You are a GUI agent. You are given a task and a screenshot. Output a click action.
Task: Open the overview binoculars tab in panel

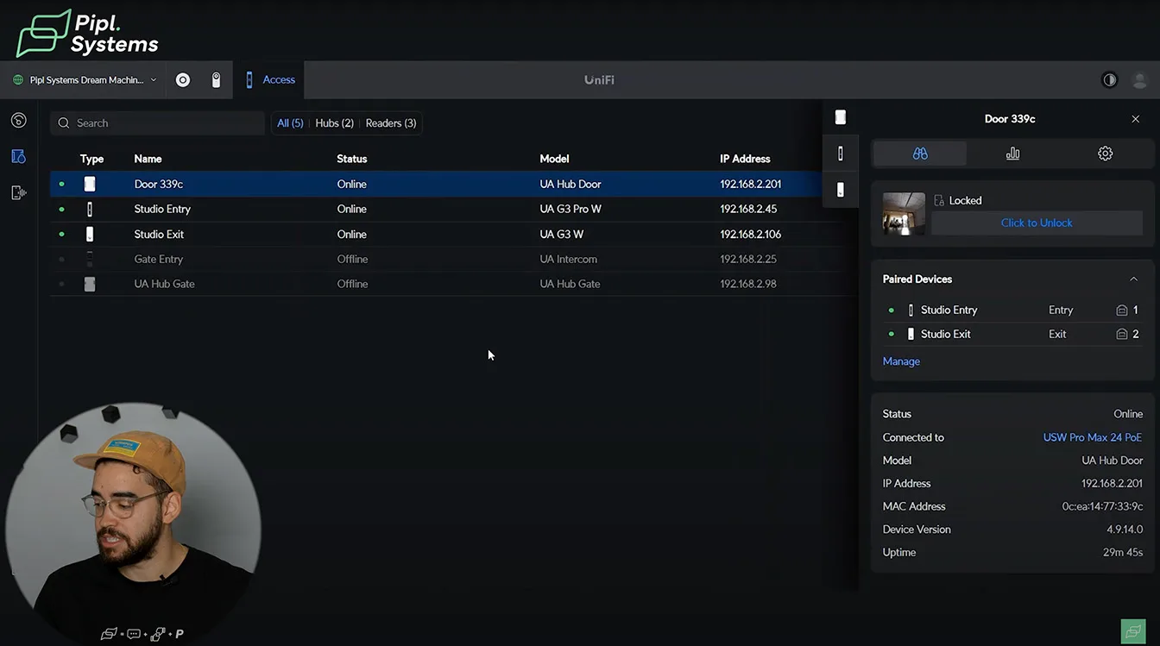[920, 154]
